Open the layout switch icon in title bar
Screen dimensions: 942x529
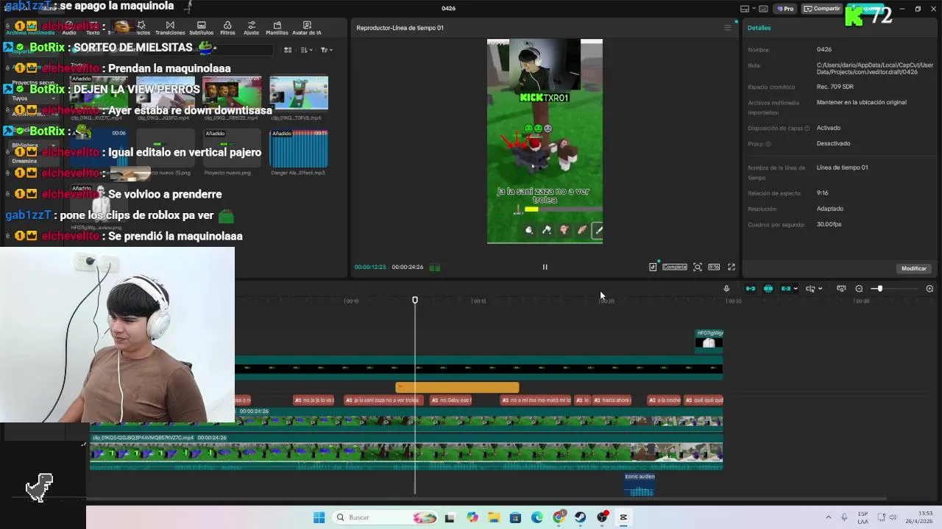(x=745, y=9)
